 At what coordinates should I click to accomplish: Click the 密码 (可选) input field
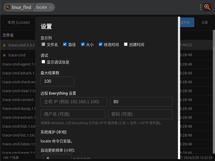140,114
